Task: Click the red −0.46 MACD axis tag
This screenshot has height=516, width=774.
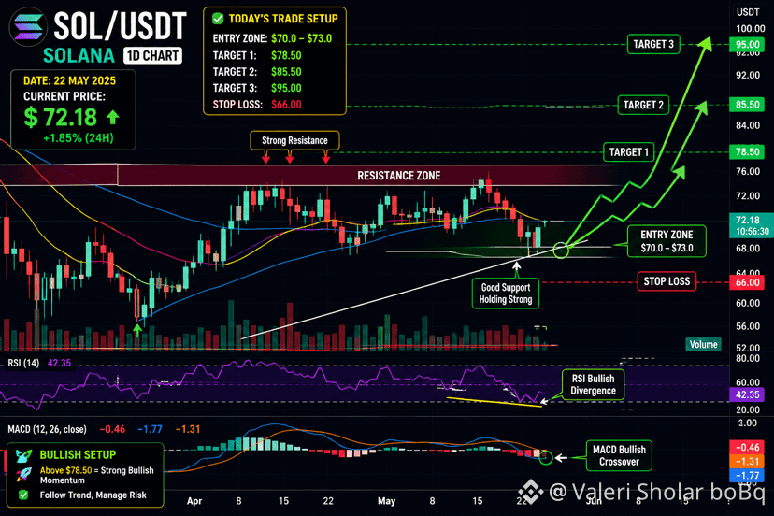Action: 747,448
